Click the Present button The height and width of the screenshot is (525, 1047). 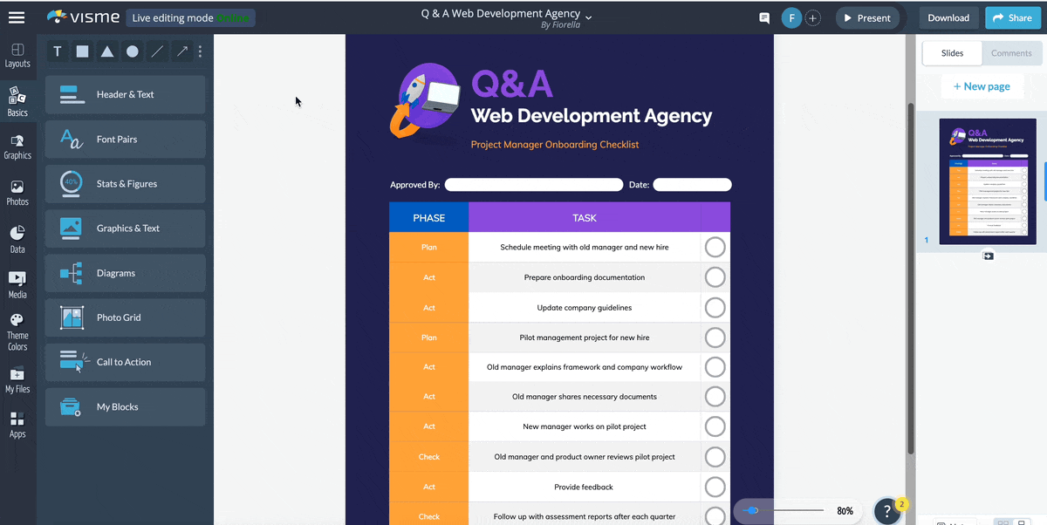click(867, 17)
